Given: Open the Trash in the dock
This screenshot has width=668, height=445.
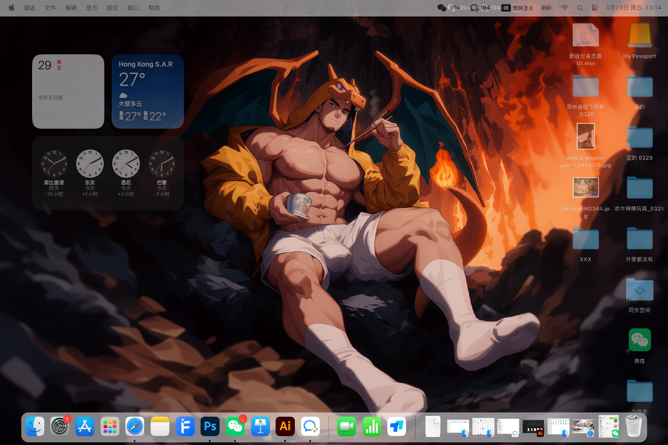Looking at the screenshot, I should point(633,426).
